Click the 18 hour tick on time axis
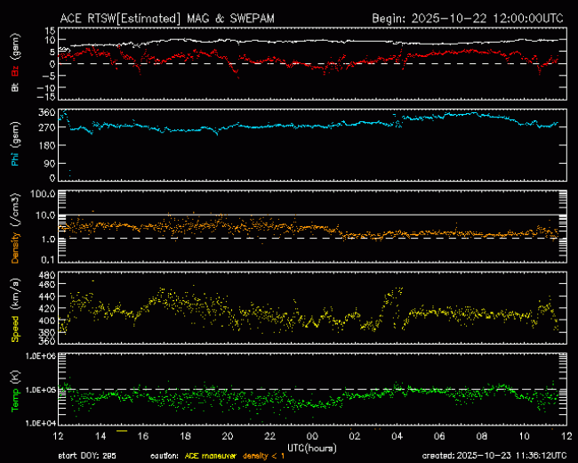 coord(185,436)
